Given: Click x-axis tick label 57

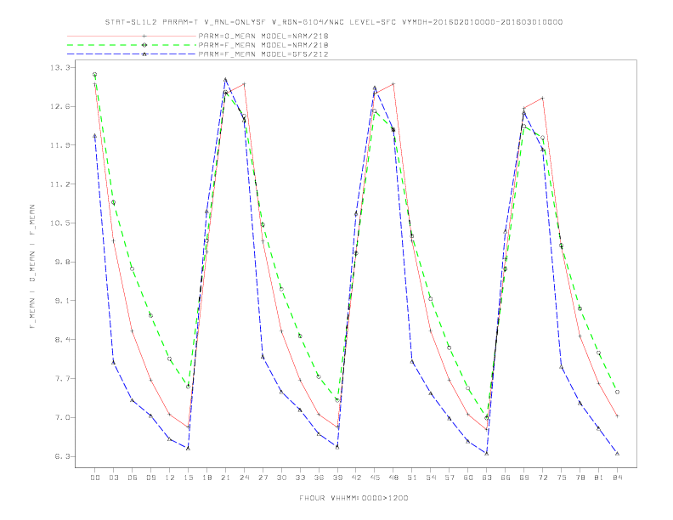Looking at the screenshot, I should pyautogui.click(x=450, y=478).
